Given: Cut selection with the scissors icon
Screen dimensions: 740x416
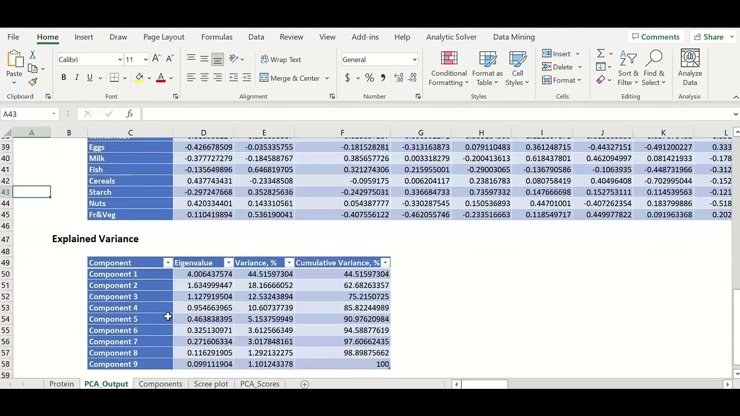Looking at the screenshot, I should point(33,55).
